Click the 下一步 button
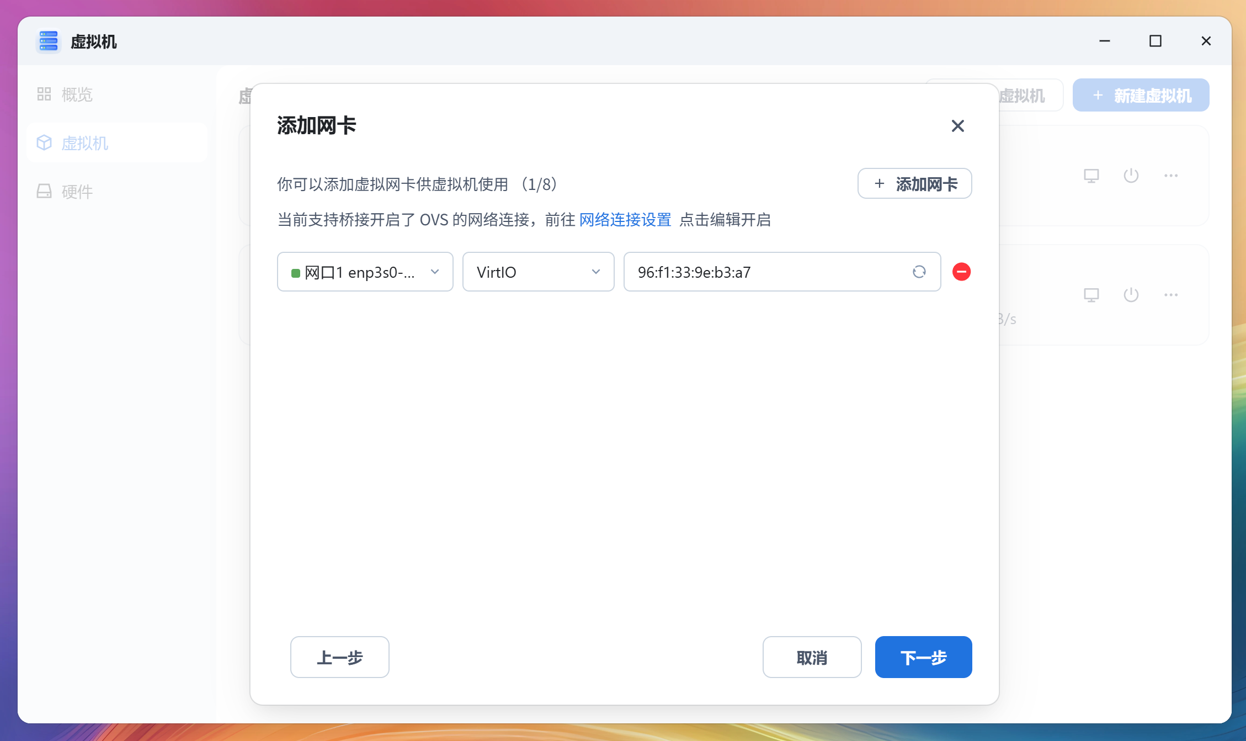 (923, 657)
